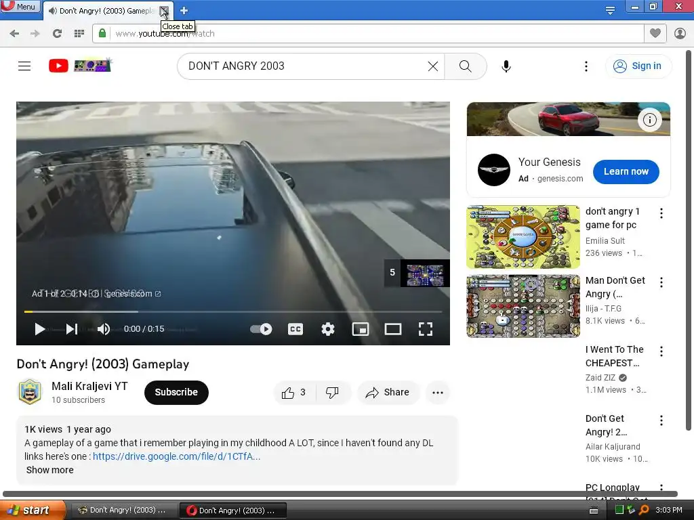The image size is (694, 520).
Task: Go forward to next page
Action: (x=35, y=34)
